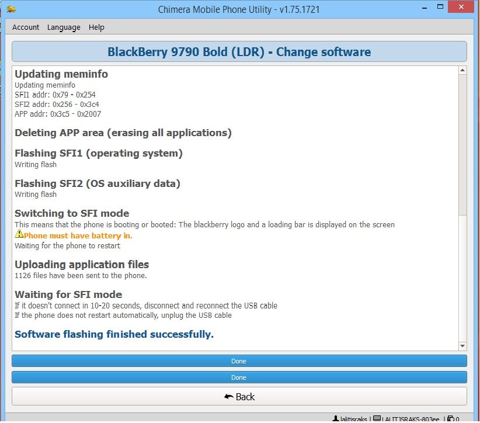Viewport: 480px width, 423px height.
Task: Close the Chimera window
Action: (461, 7)
